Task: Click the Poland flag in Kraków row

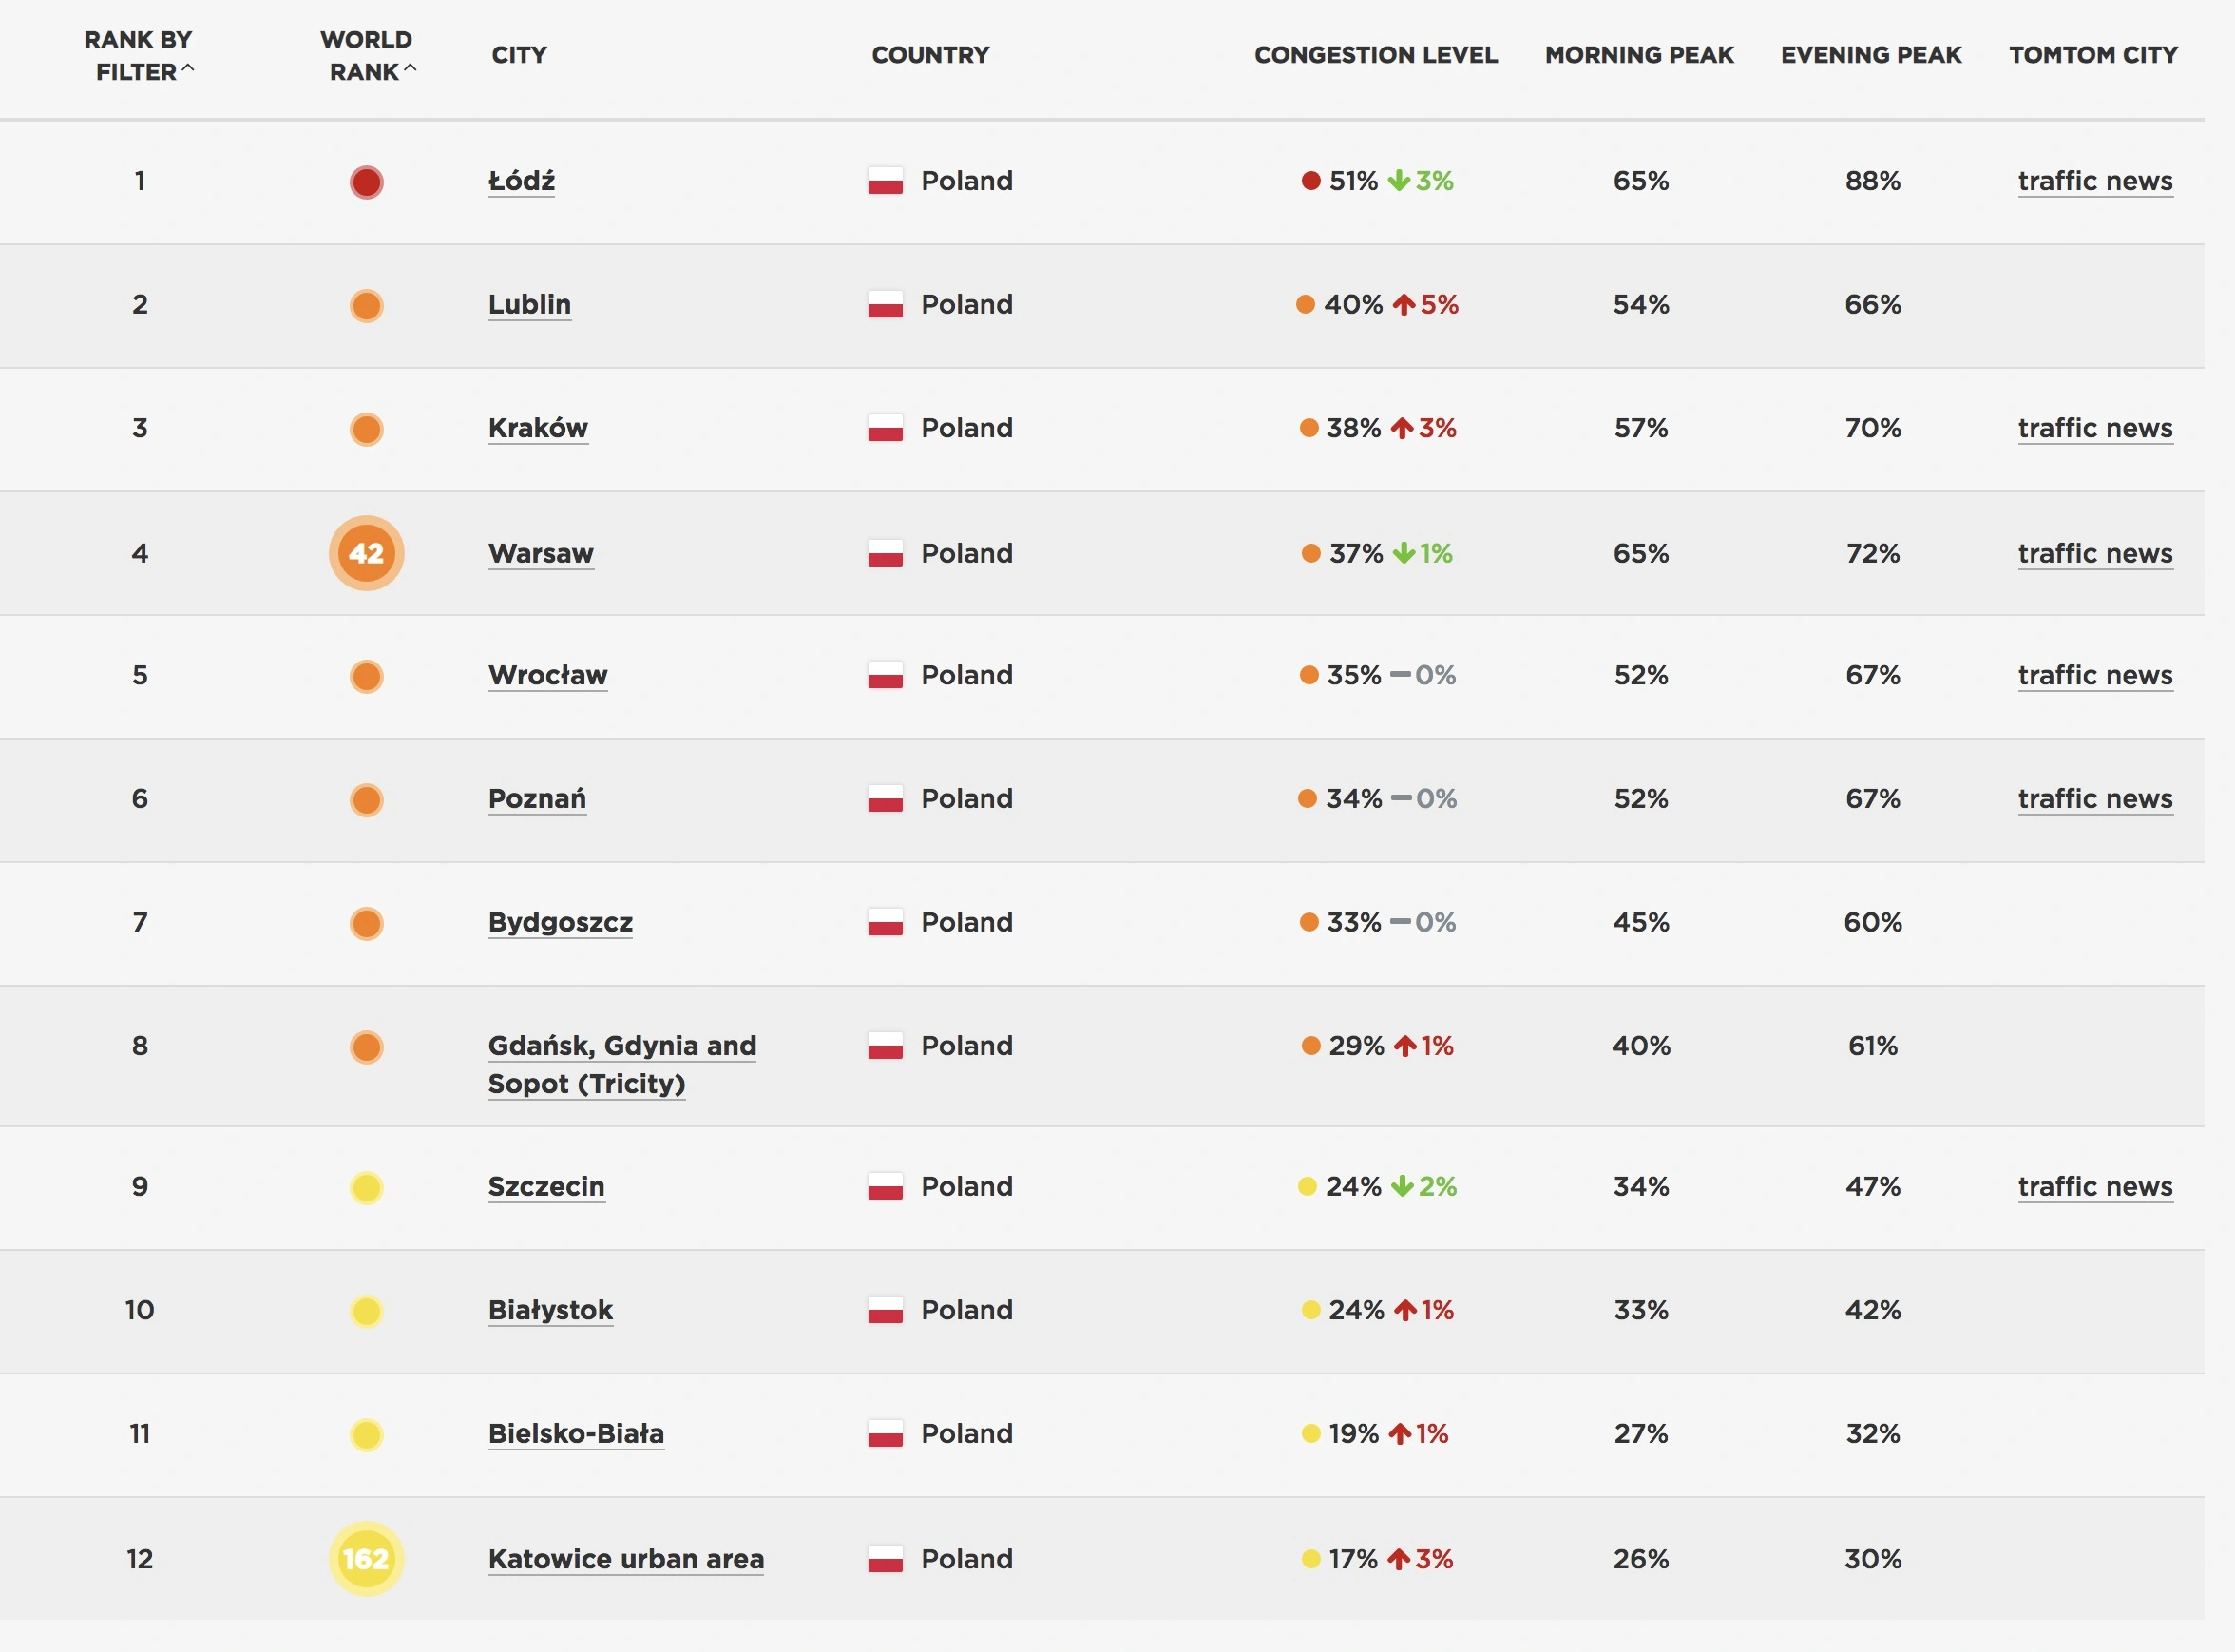Action: pos(885,428)
